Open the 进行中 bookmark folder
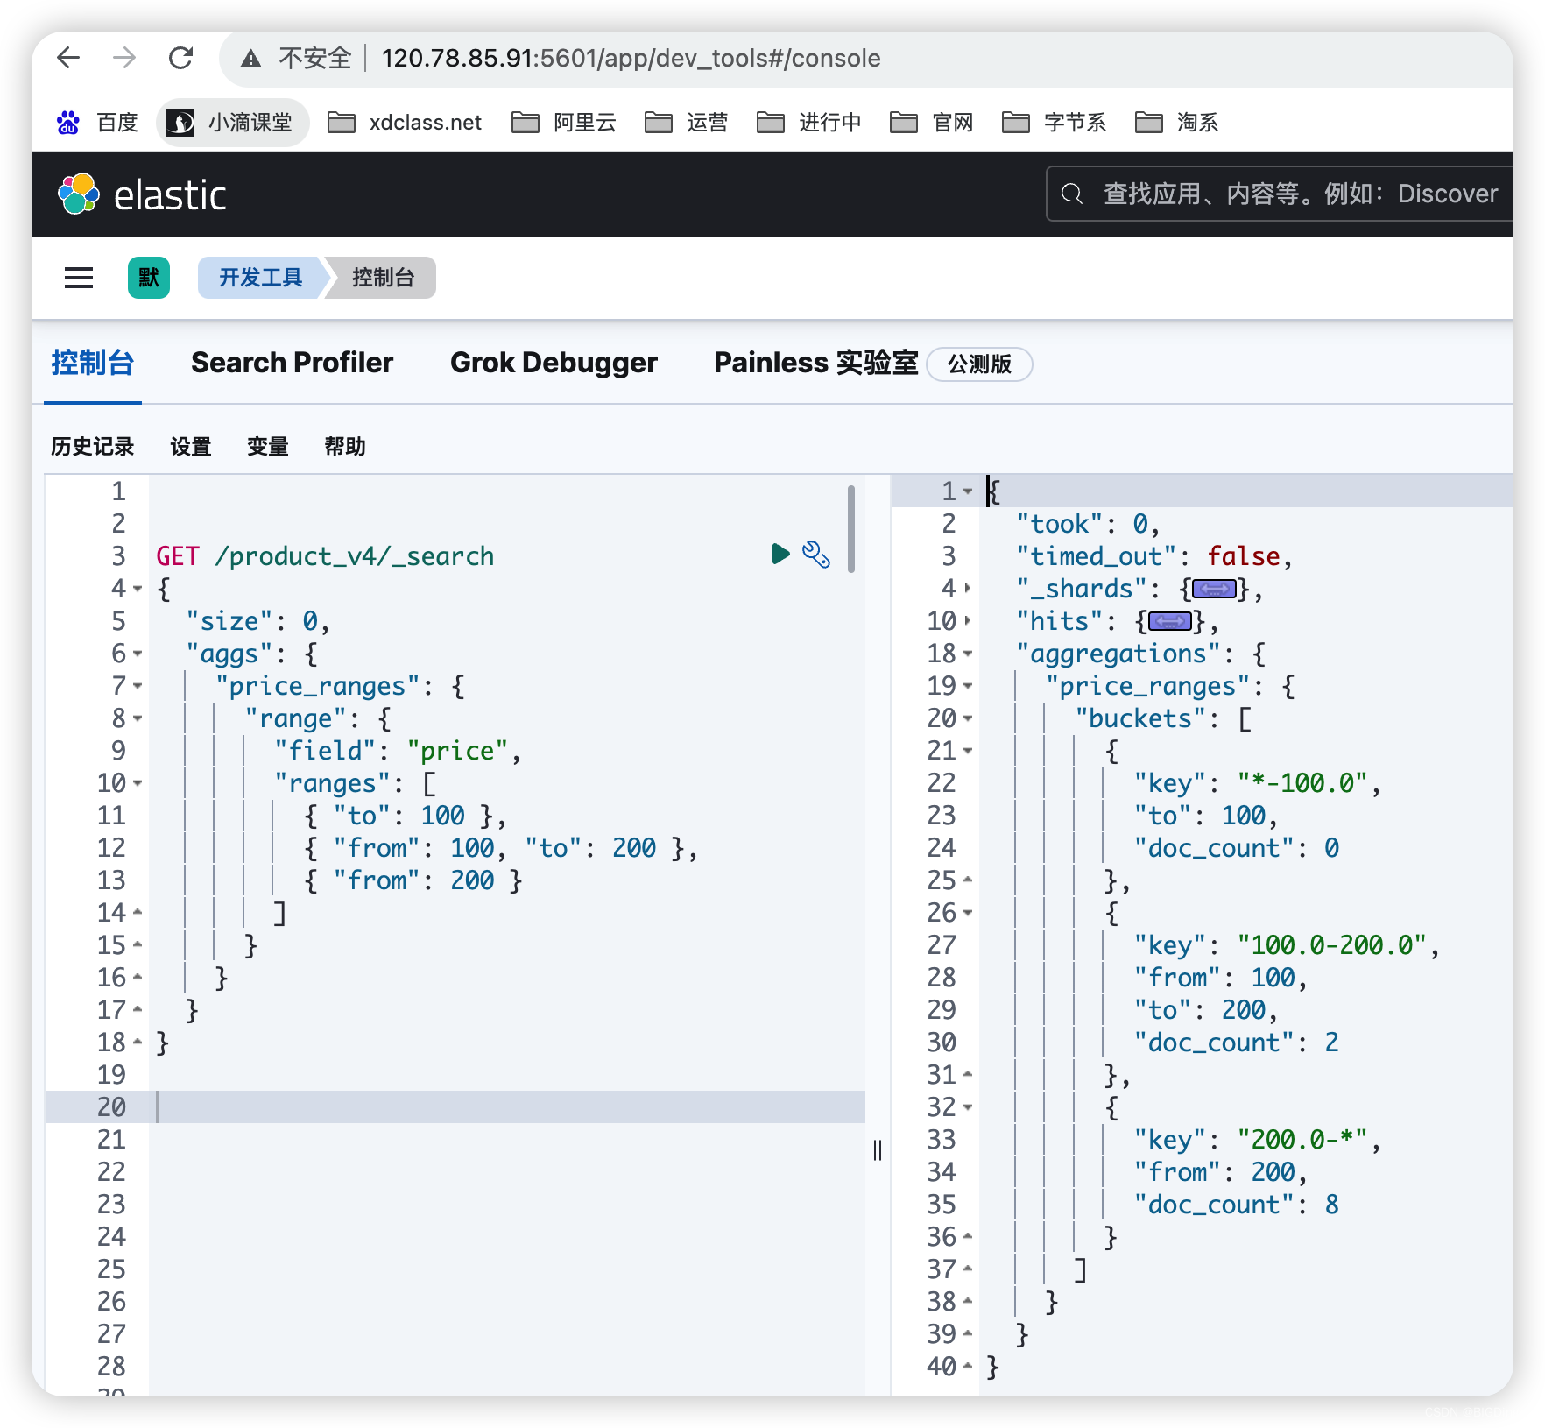The image size is (1545, 1428). tap(808, 123)
